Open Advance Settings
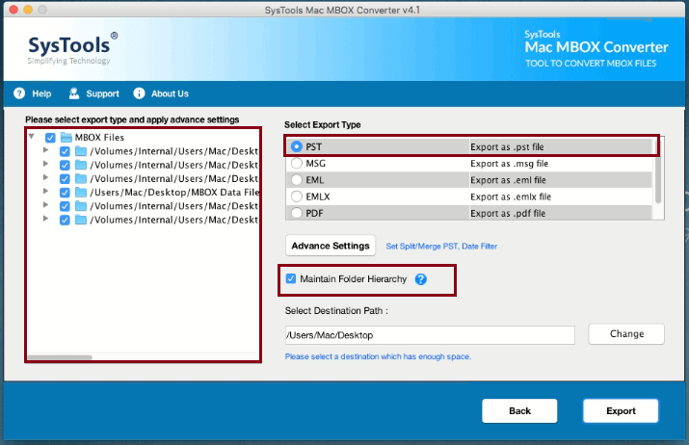The height and width of the screenshot is (445, 689). point(331,246)
